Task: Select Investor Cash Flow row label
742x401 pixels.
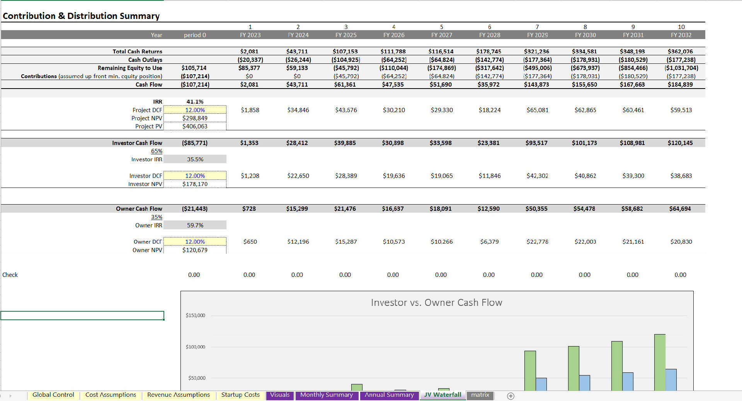Action: [137, 143]
